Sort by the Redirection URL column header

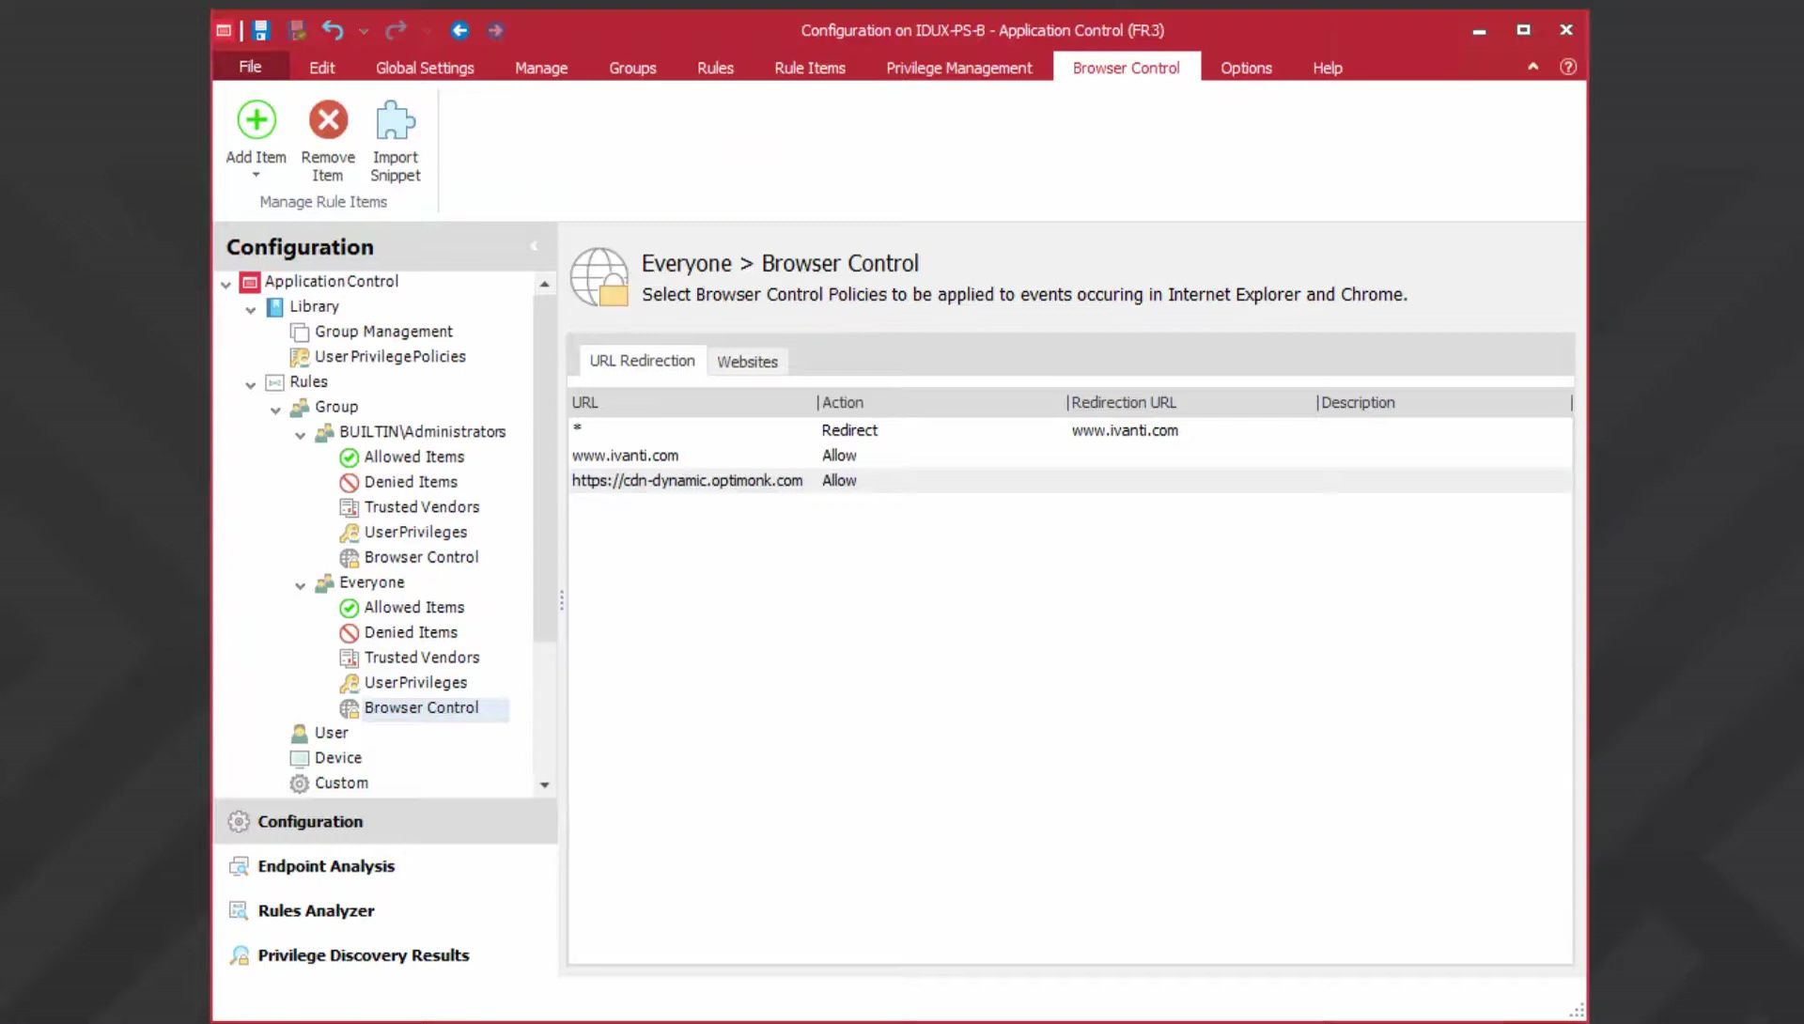click(x=1190, y=402)
